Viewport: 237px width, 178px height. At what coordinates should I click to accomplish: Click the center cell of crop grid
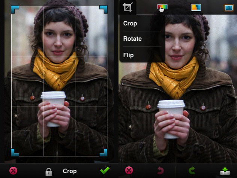[x=59, y=81]
